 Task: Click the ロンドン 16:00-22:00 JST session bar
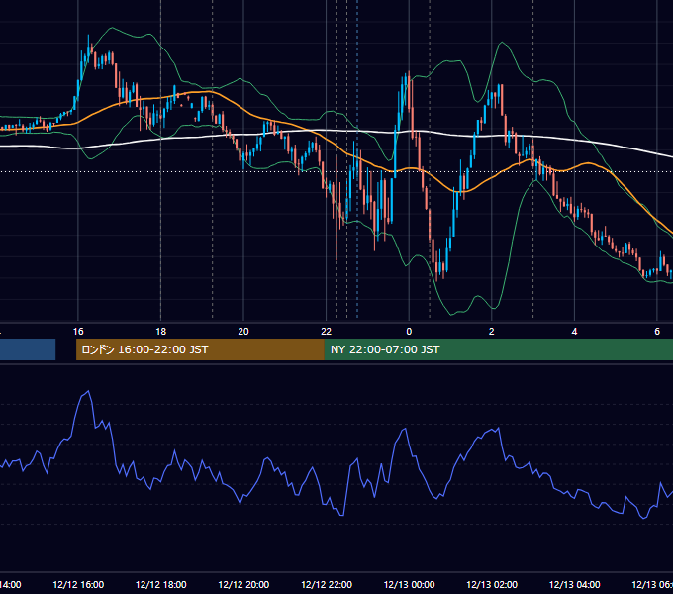click(200, 349)
